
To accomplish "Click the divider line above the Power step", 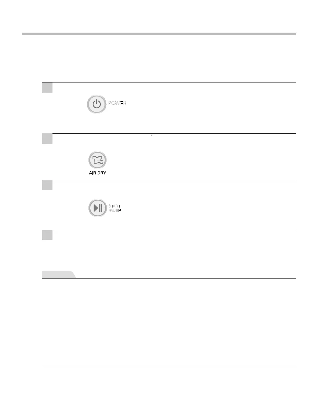I will (x=174, y=82).
